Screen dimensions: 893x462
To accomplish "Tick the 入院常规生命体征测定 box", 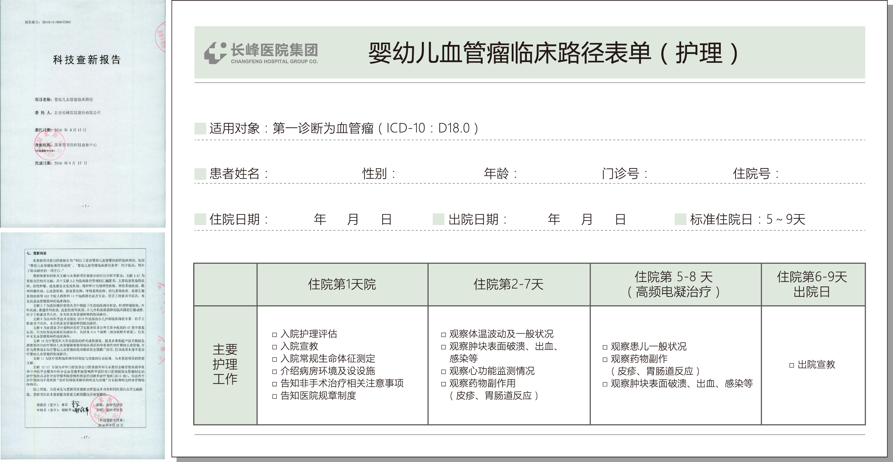I will (275, 359).
